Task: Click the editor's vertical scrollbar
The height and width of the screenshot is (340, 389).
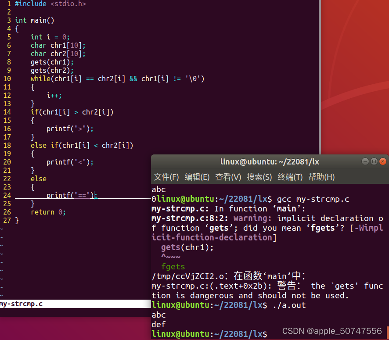Action: coord(320,77)
